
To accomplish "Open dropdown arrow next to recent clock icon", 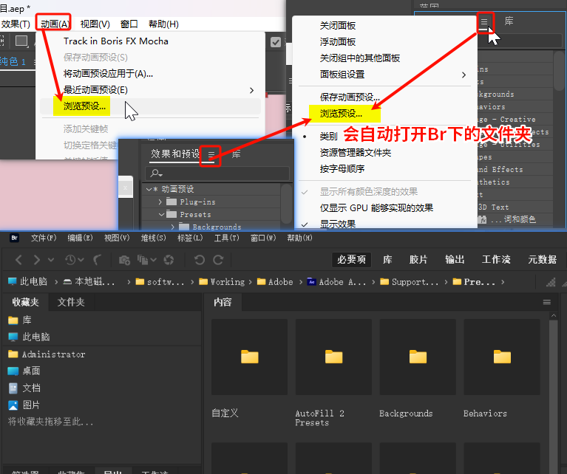I will coord(81,260).
